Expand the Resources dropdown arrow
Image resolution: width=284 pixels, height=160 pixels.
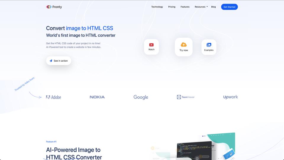point(207,7)
